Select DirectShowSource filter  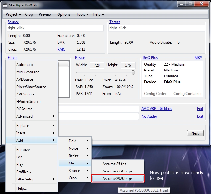(x=32, y=87)
